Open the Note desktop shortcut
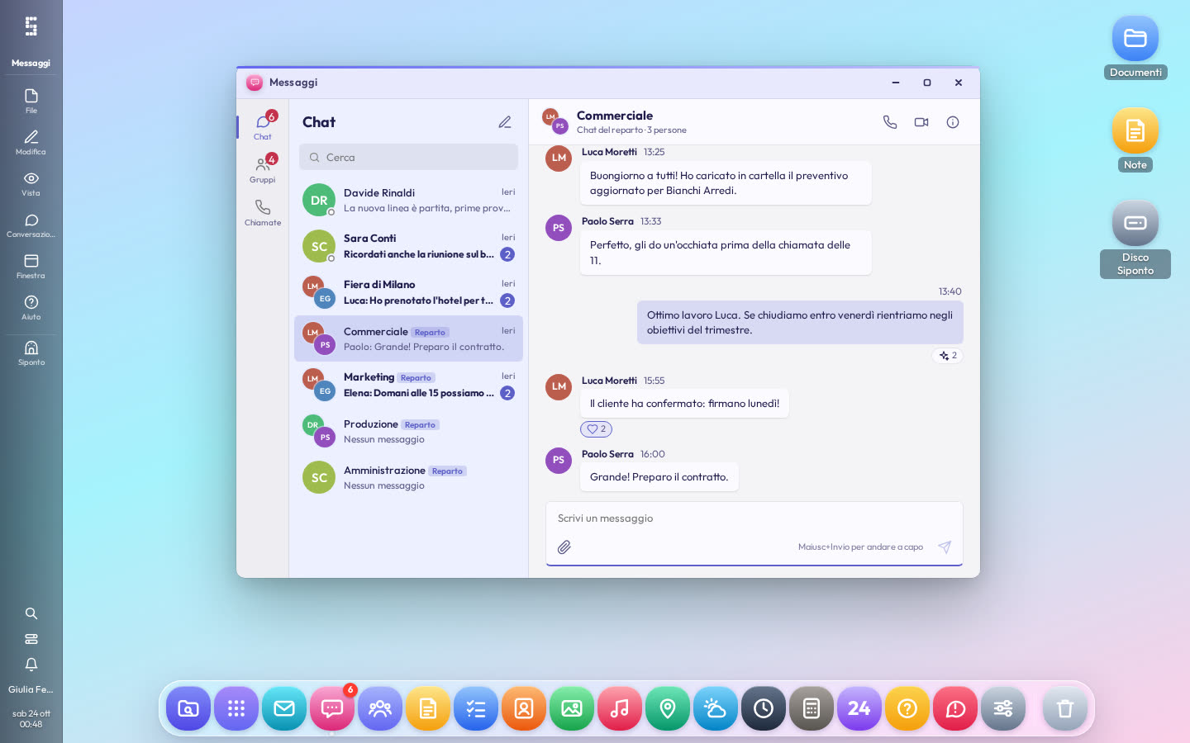This screenshot has width=1190, height=743. coord(1135,140)
